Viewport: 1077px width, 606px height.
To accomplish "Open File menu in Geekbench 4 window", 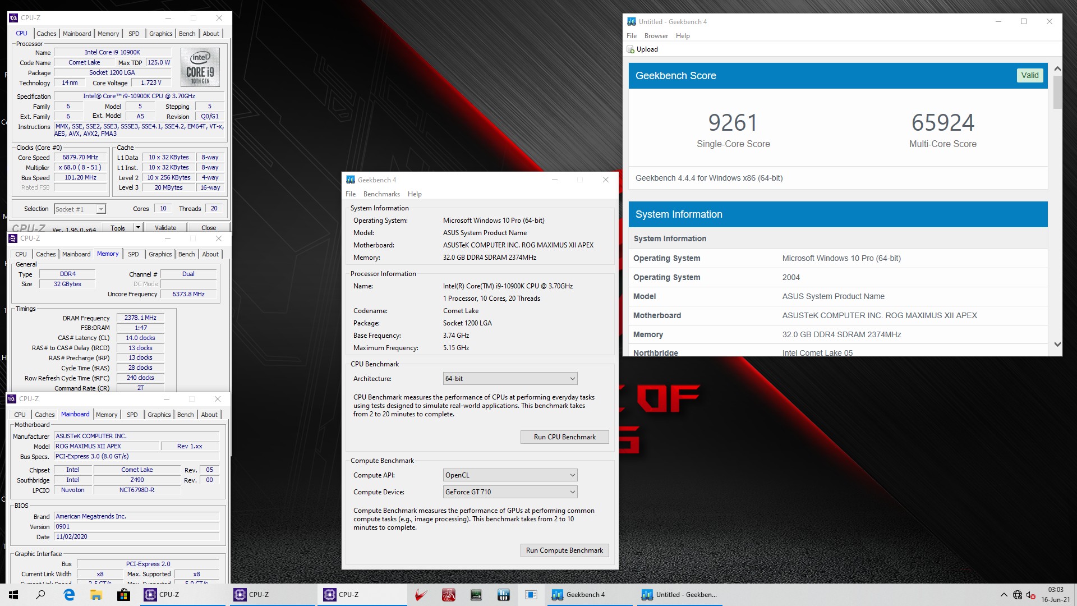I will click(351, 194).
